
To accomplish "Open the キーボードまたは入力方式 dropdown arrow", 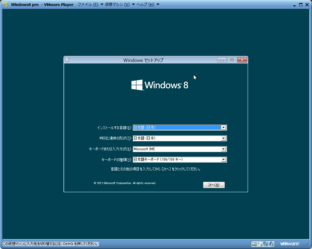I will 224,149.
